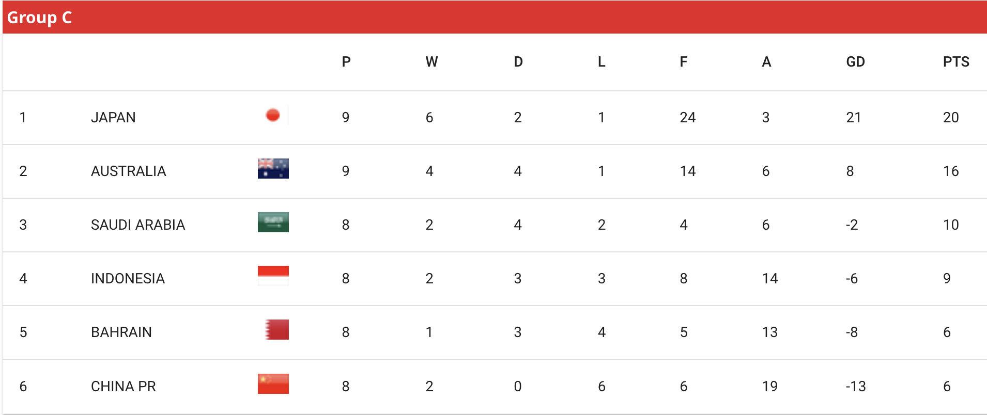Open the AUSTRALIA team link
Screen dimensions: 987x415
pyautogui.click(x=129, y=171)
